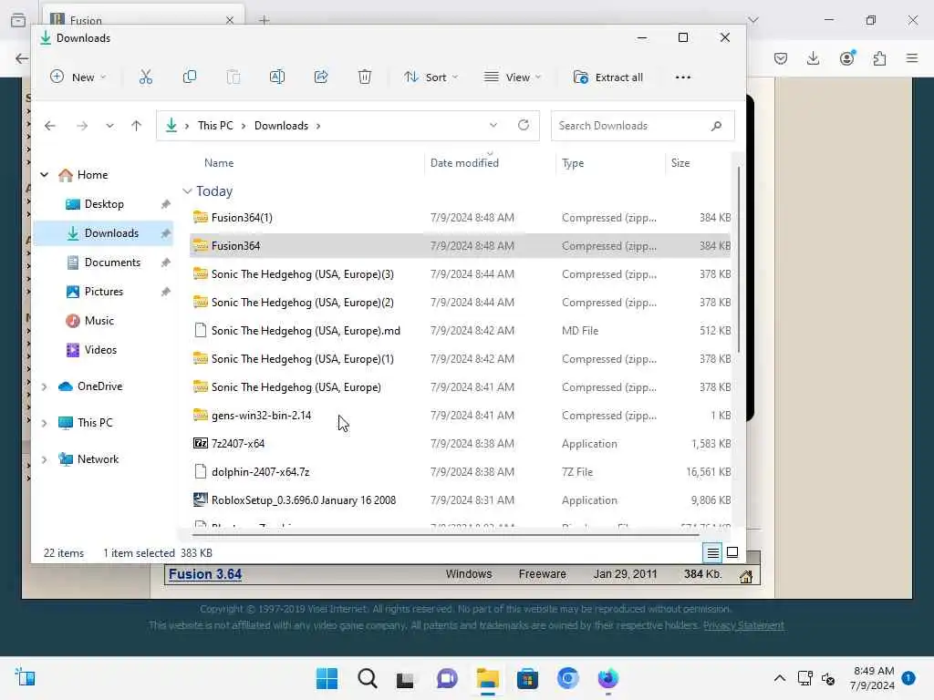Image resolution: width=934 pixels, height=700 pixels.
Task: Open Firefox Pocket save icon
Action: (781, 58)
